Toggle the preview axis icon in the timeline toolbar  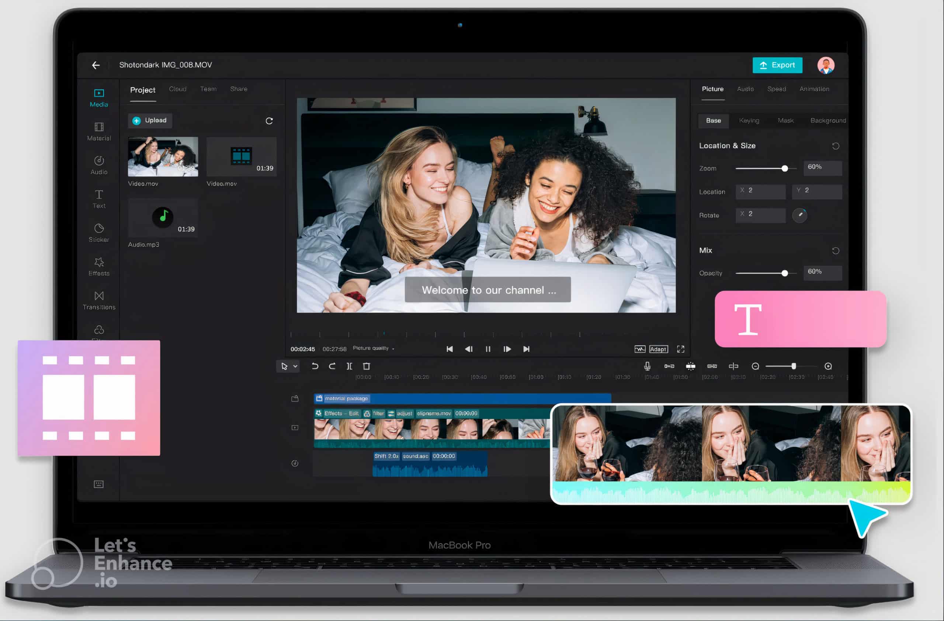pos(733,366)
